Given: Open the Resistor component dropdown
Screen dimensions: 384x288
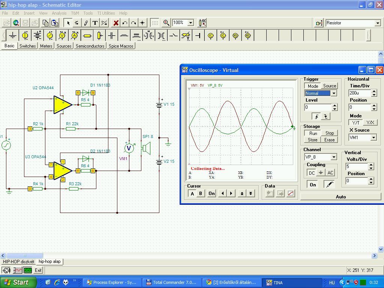Looking at the screenshot, I should 378,23.
